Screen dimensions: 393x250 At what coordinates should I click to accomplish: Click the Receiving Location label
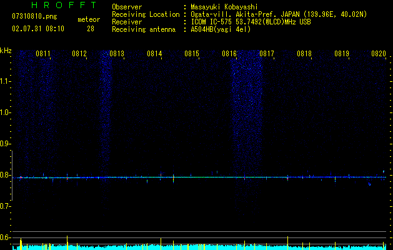click(x=146, y=14)
